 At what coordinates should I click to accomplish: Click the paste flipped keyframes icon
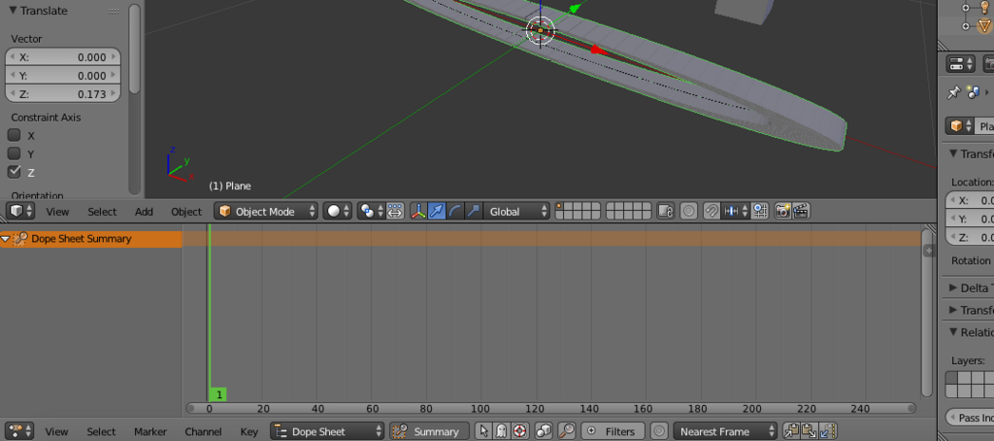coord(829,431)
